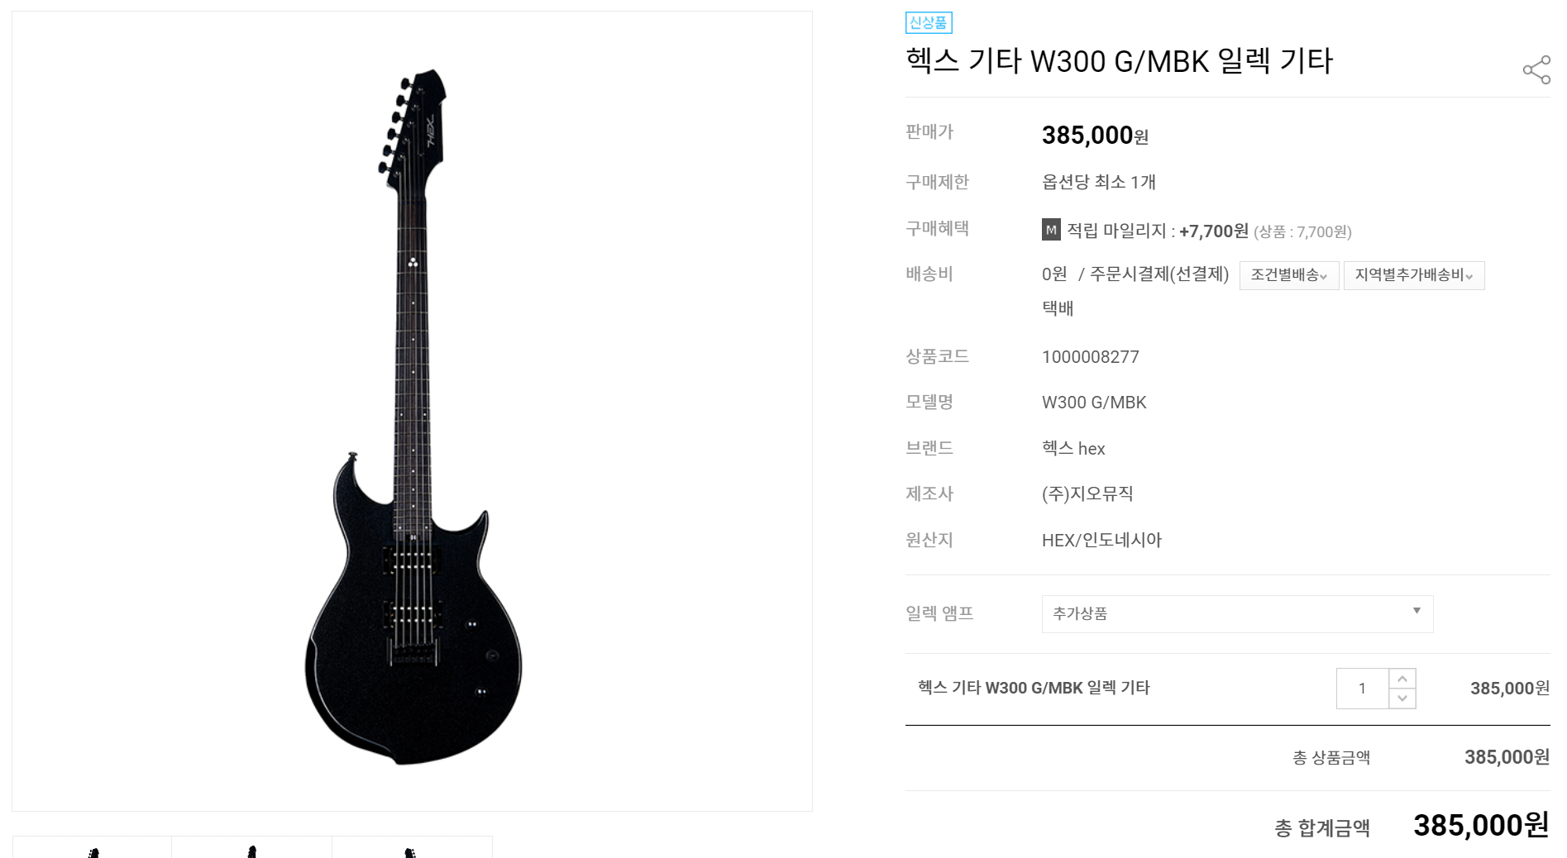The width and height of the screenshot is (1567, 858).
Task: Click the 신상품 new product badge
Action: point(929,22)
